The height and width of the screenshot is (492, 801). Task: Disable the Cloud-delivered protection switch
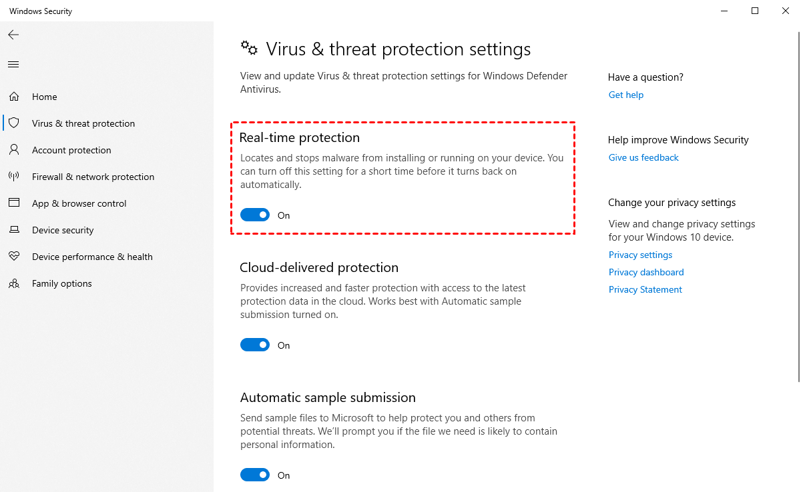(255, 345)
